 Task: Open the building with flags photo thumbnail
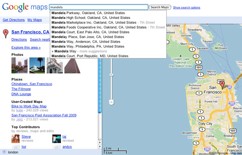coord(55,65)
